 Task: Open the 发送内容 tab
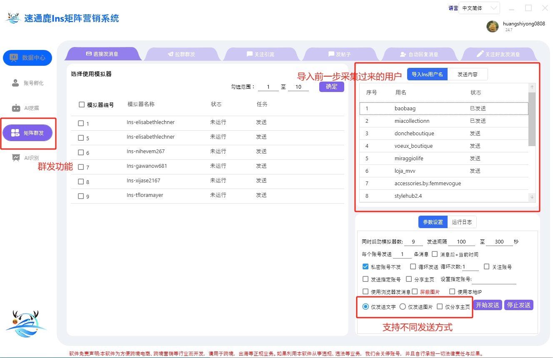point(468,74)
